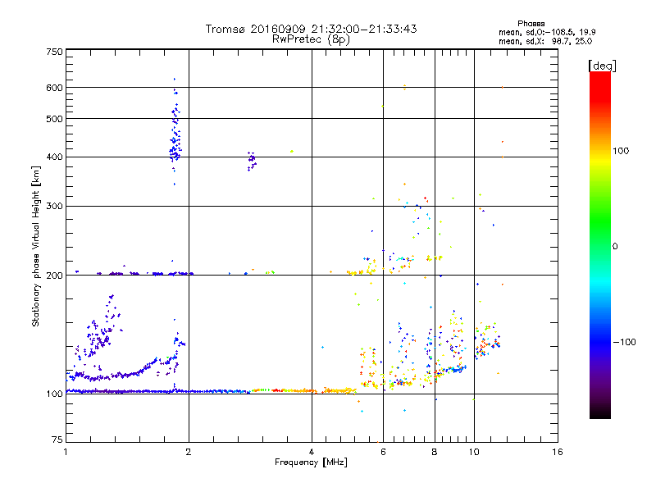Click the 'Phases' header label
Viewport: 656px width, 492px height.
click(531, 24)
